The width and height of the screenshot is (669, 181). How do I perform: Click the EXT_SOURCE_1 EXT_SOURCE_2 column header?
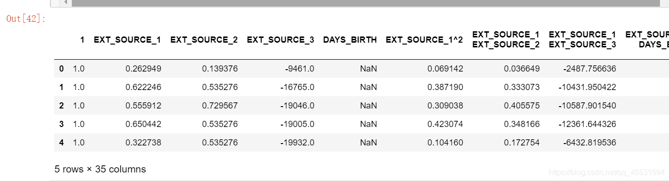[x=506, y=39]
